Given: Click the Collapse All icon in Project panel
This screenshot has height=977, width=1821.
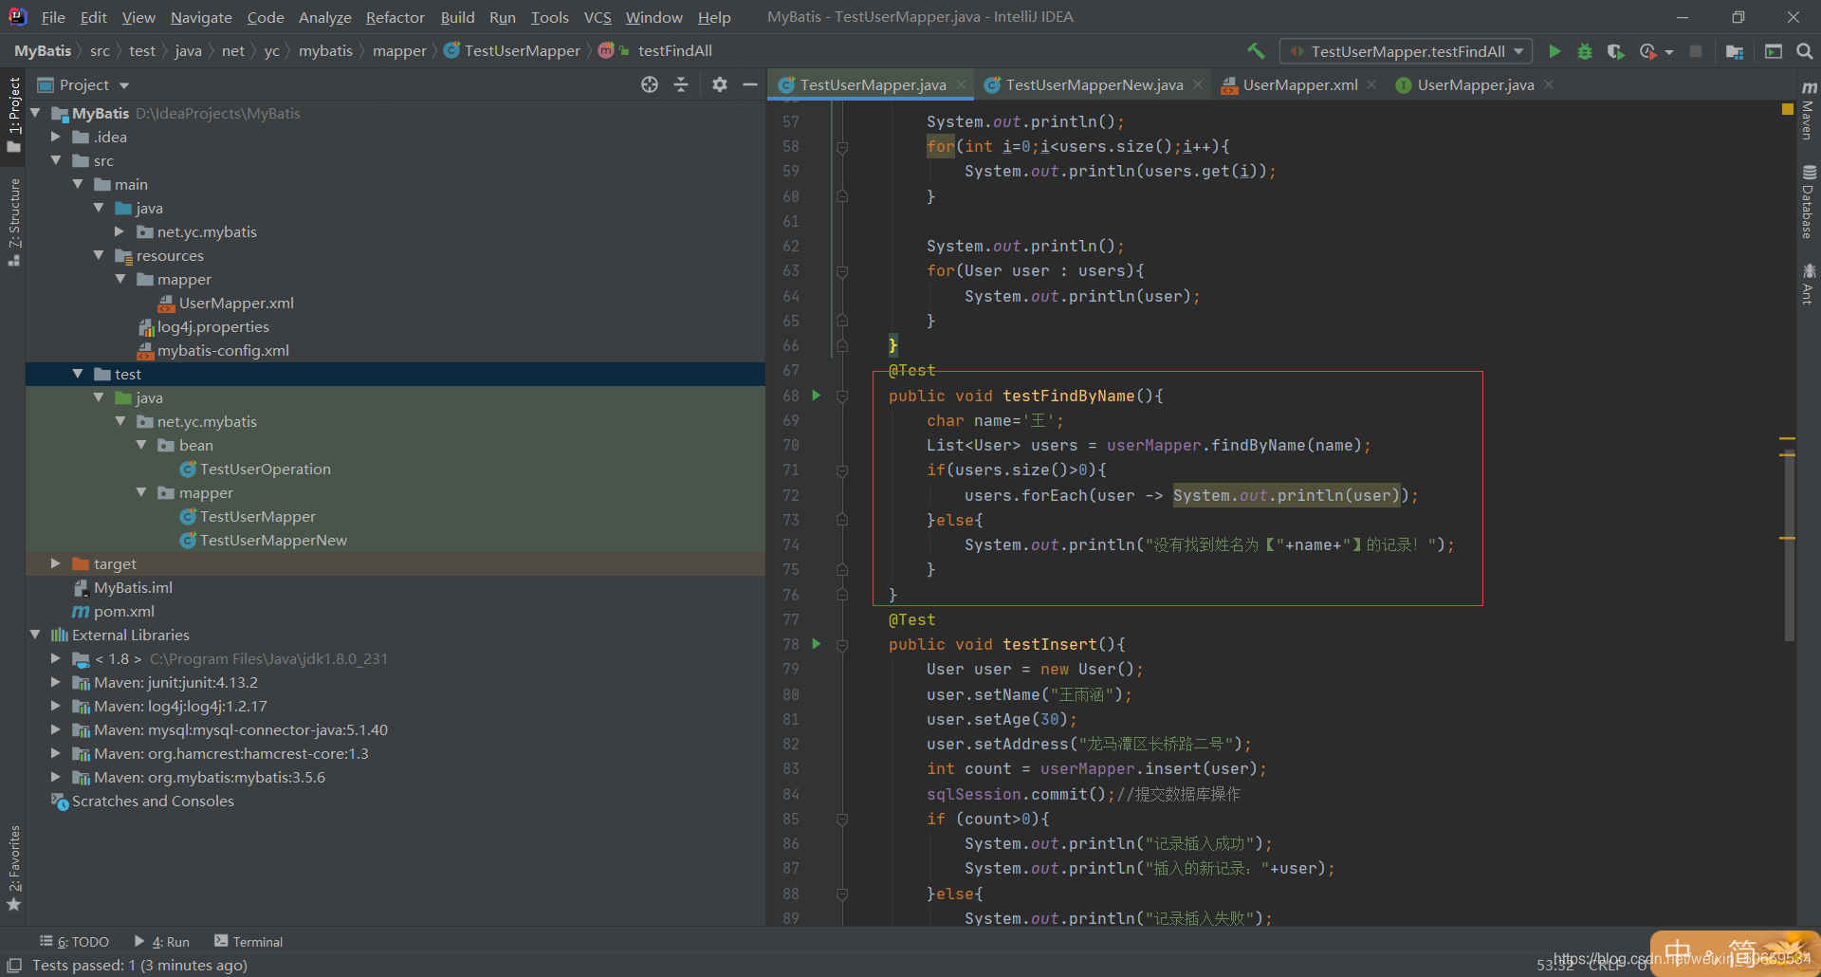Looking at the screenshot, I should 681,84.
